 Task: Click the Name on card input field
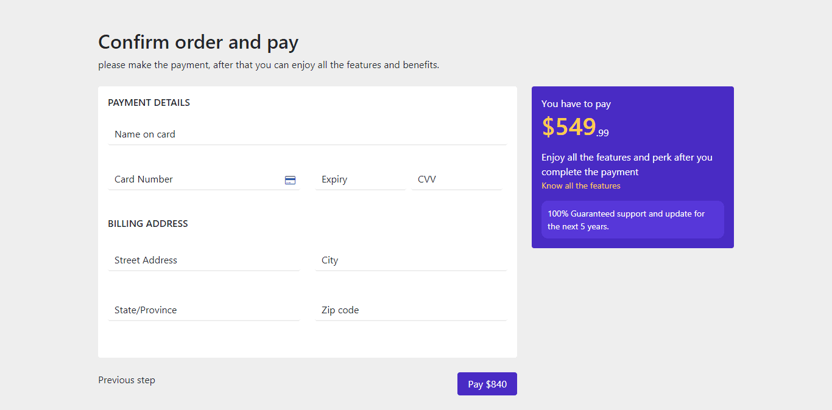click(244, 134)
